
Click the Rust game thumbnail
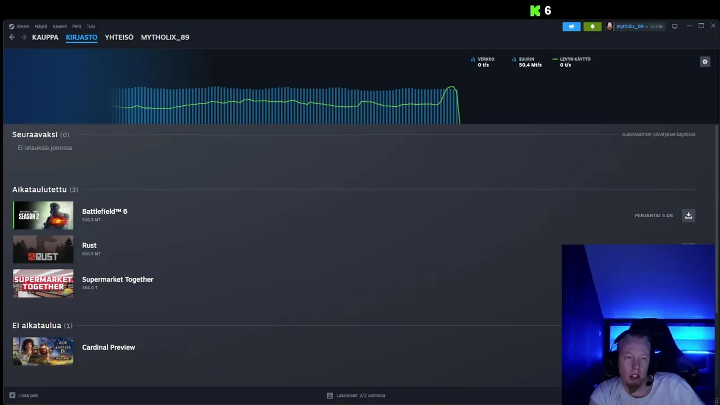[x=43, y=249]
